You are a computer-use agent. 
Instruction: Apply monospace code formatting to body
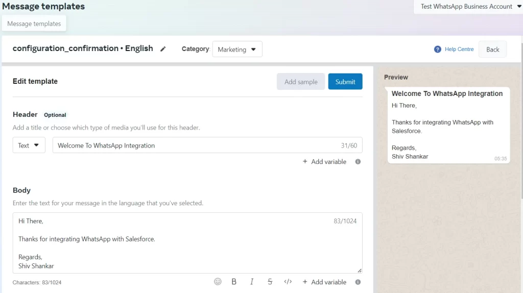(288, 282)
